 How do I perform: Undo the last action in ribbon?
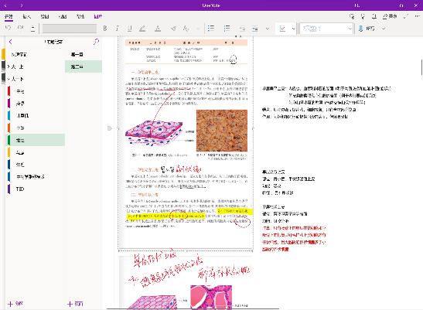pyautogui.click(x=9, y=28)
